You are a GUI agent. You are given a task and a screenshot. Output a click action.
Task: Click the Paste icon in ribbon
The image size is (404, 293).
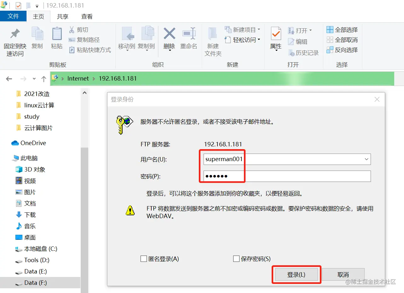click(57, 34)
